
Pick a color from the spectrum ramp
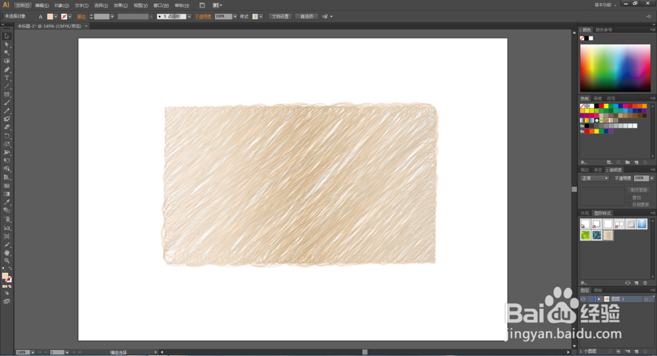[x=615, y=68]
